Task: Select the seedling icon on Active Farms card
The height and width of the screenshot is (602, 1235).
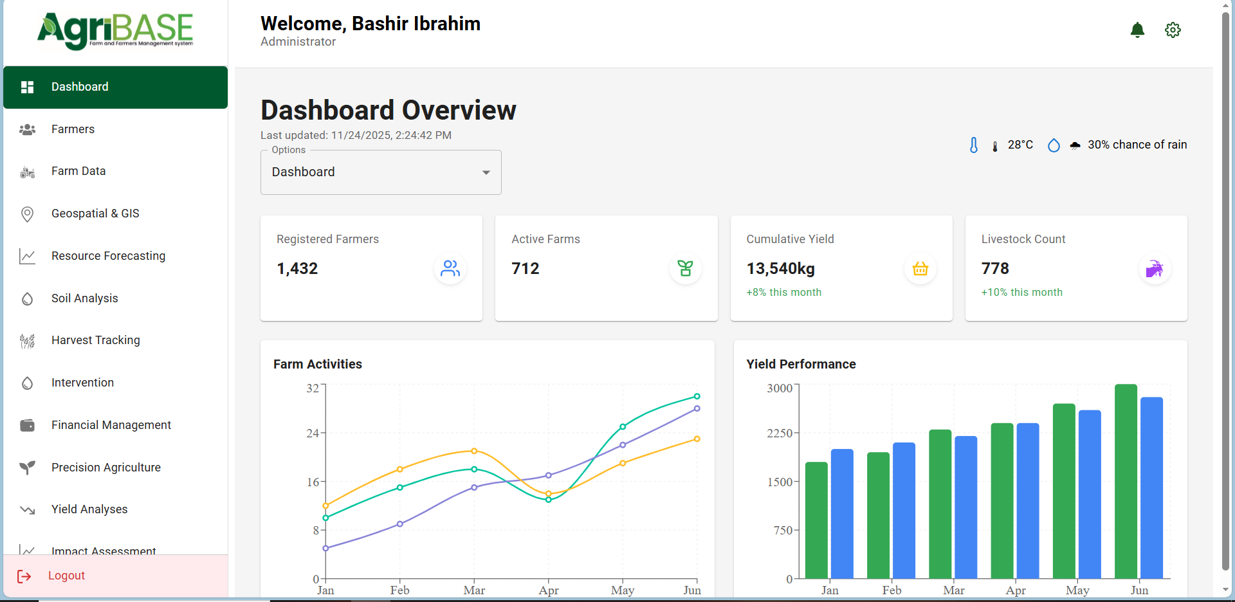Action: click(686, 269)
